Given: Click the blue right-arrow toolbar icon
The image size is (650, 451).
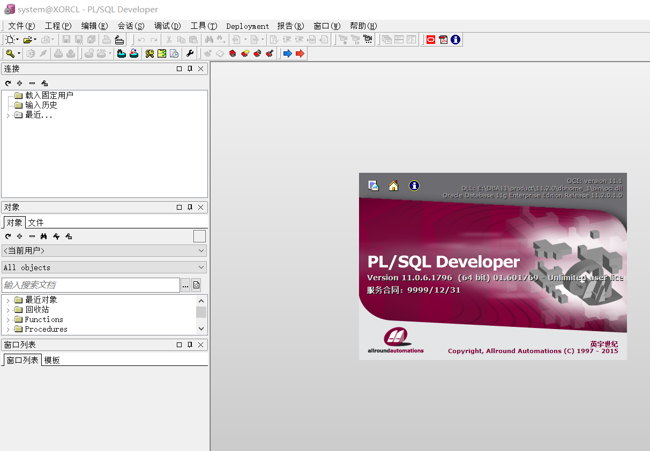Looking at the screenshot, I should tap(287, 53).
